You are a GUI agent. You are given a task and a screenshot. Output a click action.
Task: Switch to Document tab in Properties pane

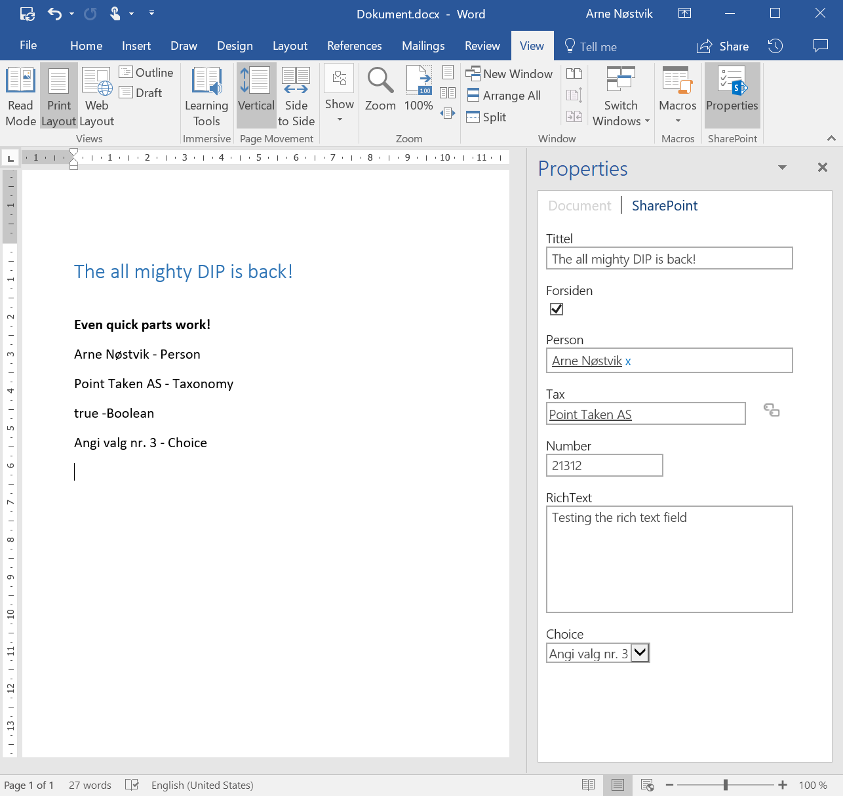coord(579,206)
